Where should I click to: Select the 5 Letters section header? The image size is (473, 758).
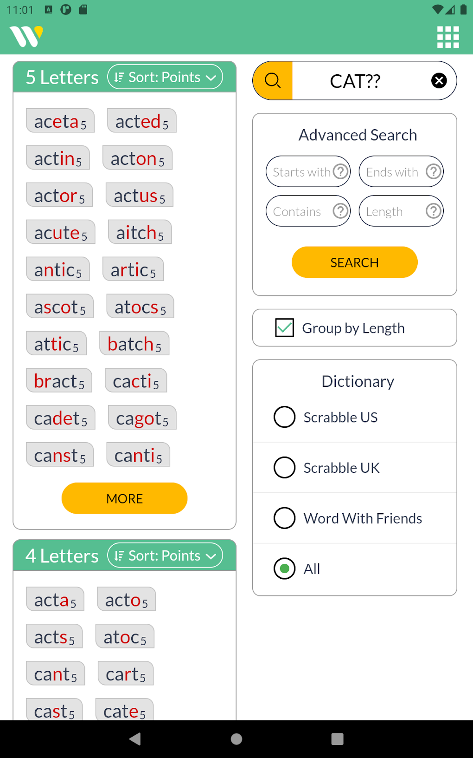click(x=62, y=77)
